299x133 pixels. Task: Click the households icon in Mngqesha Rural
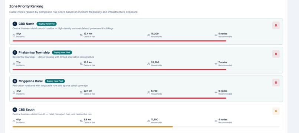148,92
